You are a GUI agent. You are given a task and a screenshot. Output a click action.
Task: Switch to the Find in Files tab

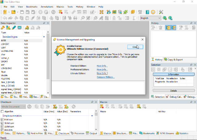click(35, 133)
